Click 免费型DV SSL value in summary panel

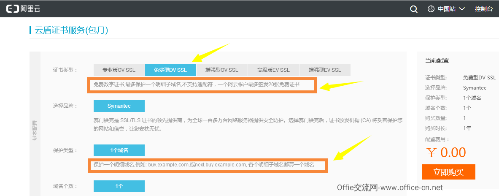pyautogui.click(x=479, y=77)
